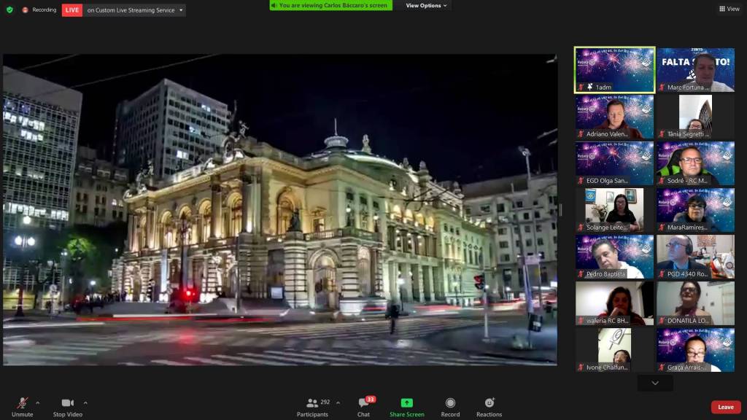
Task: Expand video options arrow beside Stop Video
Action: 85,402
